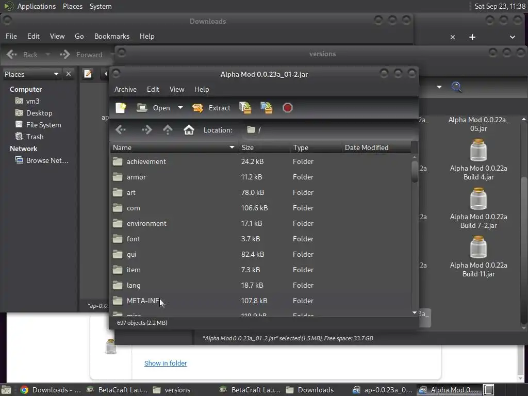Select the item folder row
Image resolution: width=528 pixels, height=396 pixels.
tap(260, 270)
